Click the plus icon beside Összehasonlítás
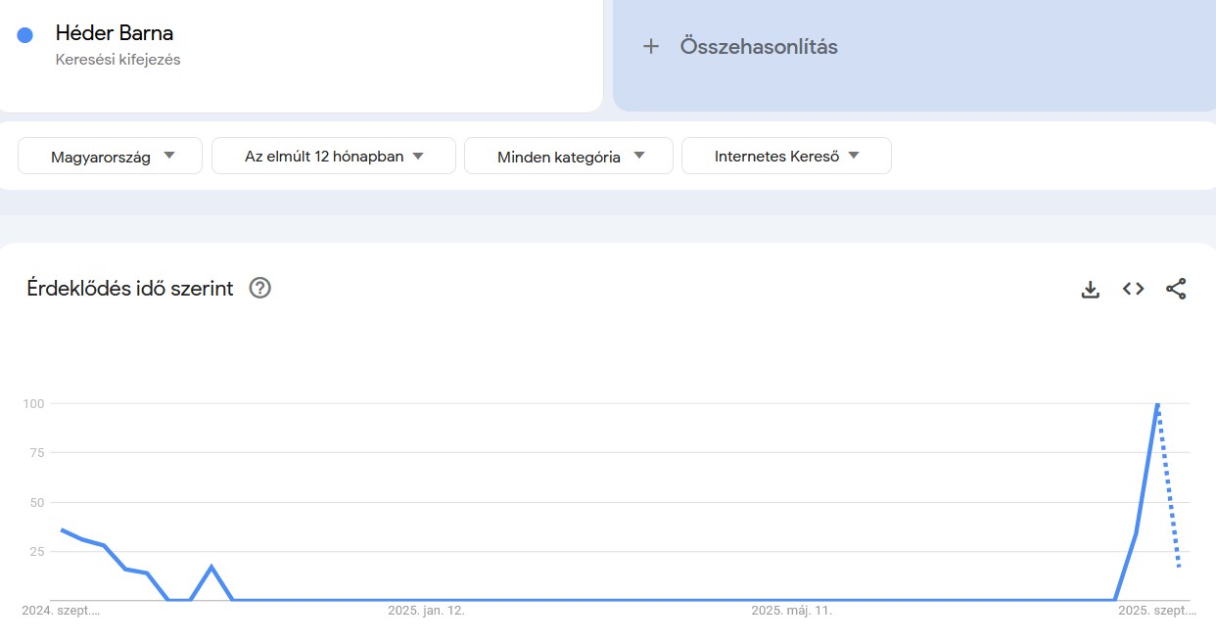This screenshot has width=1216, height=641. pos(651,46)
